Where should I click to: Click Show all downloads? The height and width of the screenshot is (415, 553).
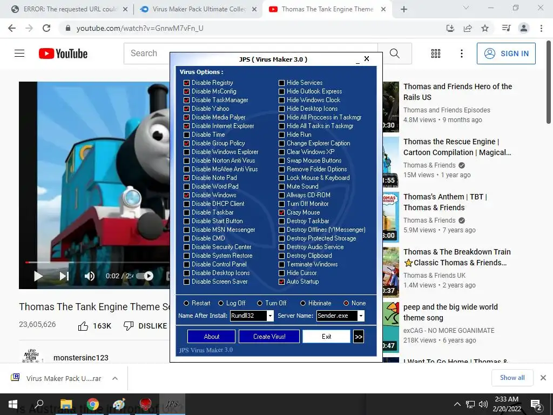click(x=512, y=378)
